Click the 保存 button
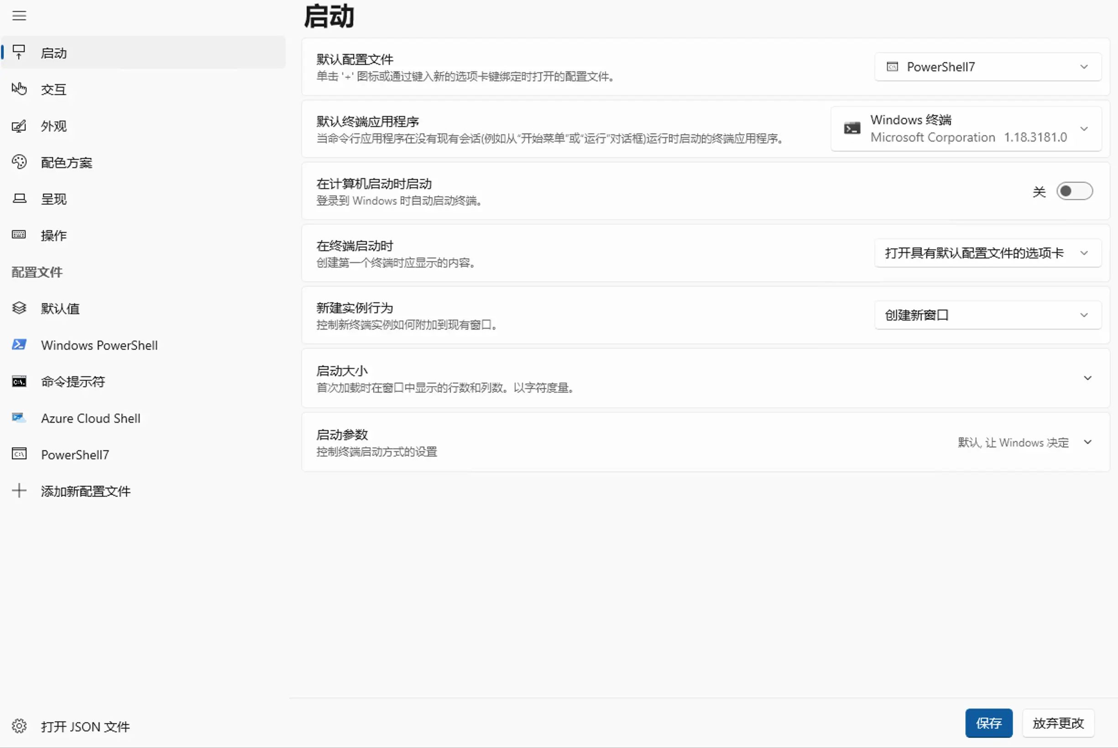 pyautogui.click(x=989, y=723)
